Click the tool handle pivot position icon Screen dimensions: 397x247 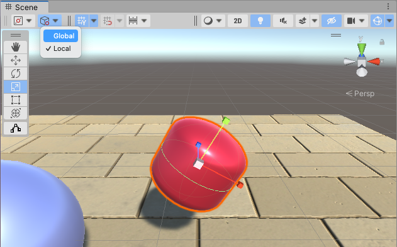[x=18, y=21]
